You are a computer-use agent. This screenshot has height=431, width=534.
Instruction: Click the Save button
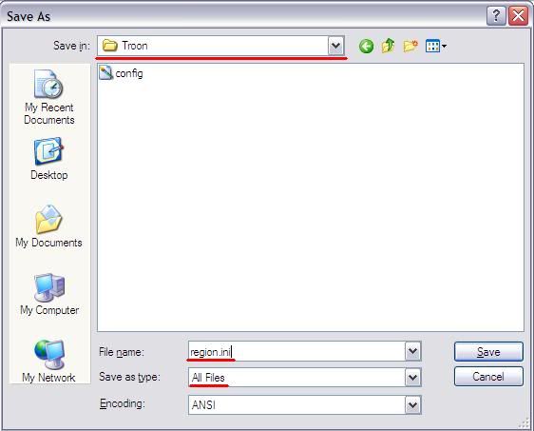(x=488, y=351)
